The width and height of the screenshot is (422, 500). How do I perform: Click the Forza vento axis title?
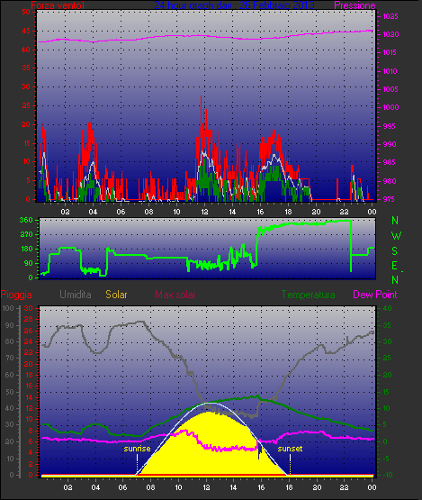pyautogui.click(x=58, y=5)
